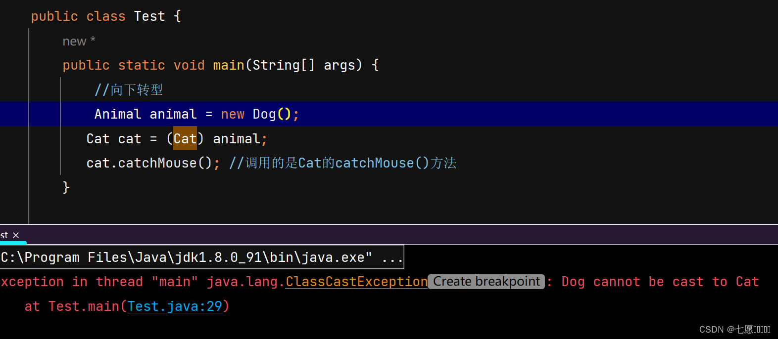
Task: Close the run tab with the x icon
Action: click(x=16, y=235)
